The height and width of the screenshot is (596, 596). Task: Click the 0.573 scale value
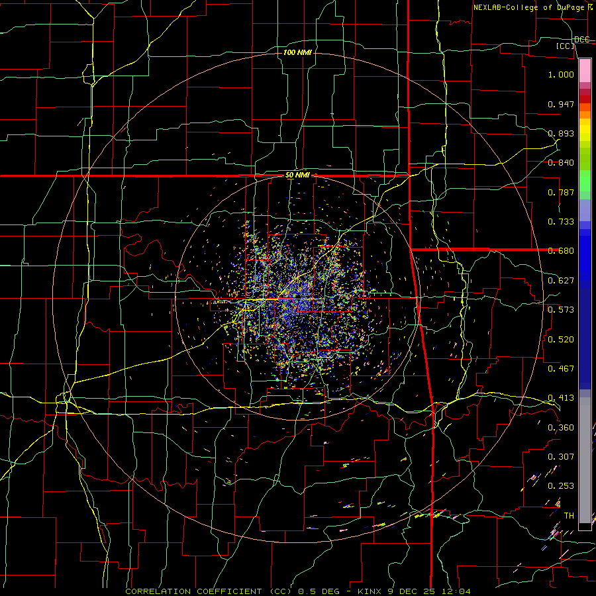(561, 310)
